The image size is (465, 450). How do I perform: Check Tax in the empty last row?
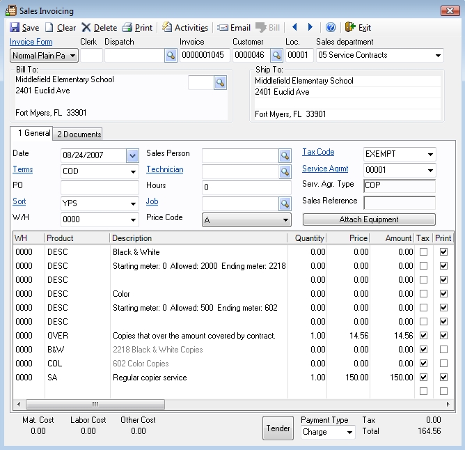click(x=423, y=391)
